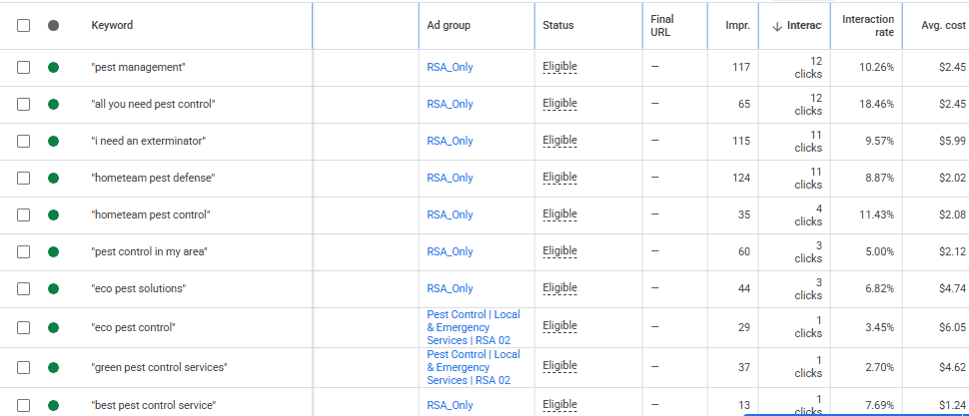The width and height of the screenshot is (969, 416).
Task: Open Pest Control Local & Emergency link for "eco pest control"
Action: [x=474, y=328]
